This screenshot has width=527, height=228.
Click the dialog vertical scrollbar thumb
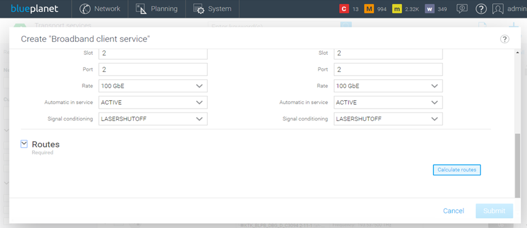517,166
